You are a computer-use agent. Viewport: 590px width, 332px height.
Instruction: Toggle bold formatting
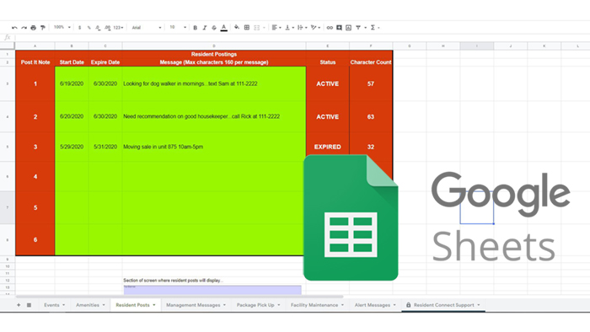[195, 28]
